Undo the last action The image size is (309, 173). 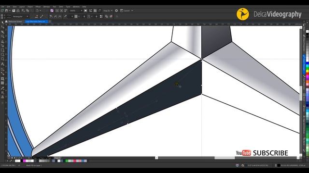pyautogui.click(x=37, y=11)
